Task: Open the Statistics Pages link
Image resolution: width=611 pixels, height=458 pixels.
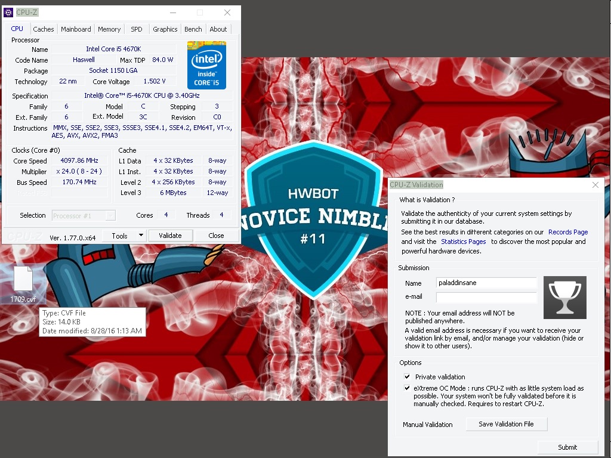Action: (x=463, y=242)
